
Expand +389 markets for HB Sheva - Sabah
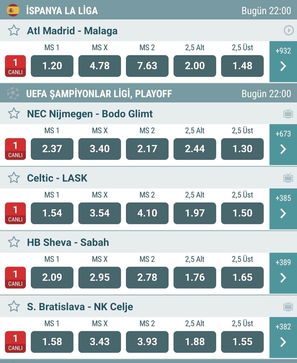[283, 273]
